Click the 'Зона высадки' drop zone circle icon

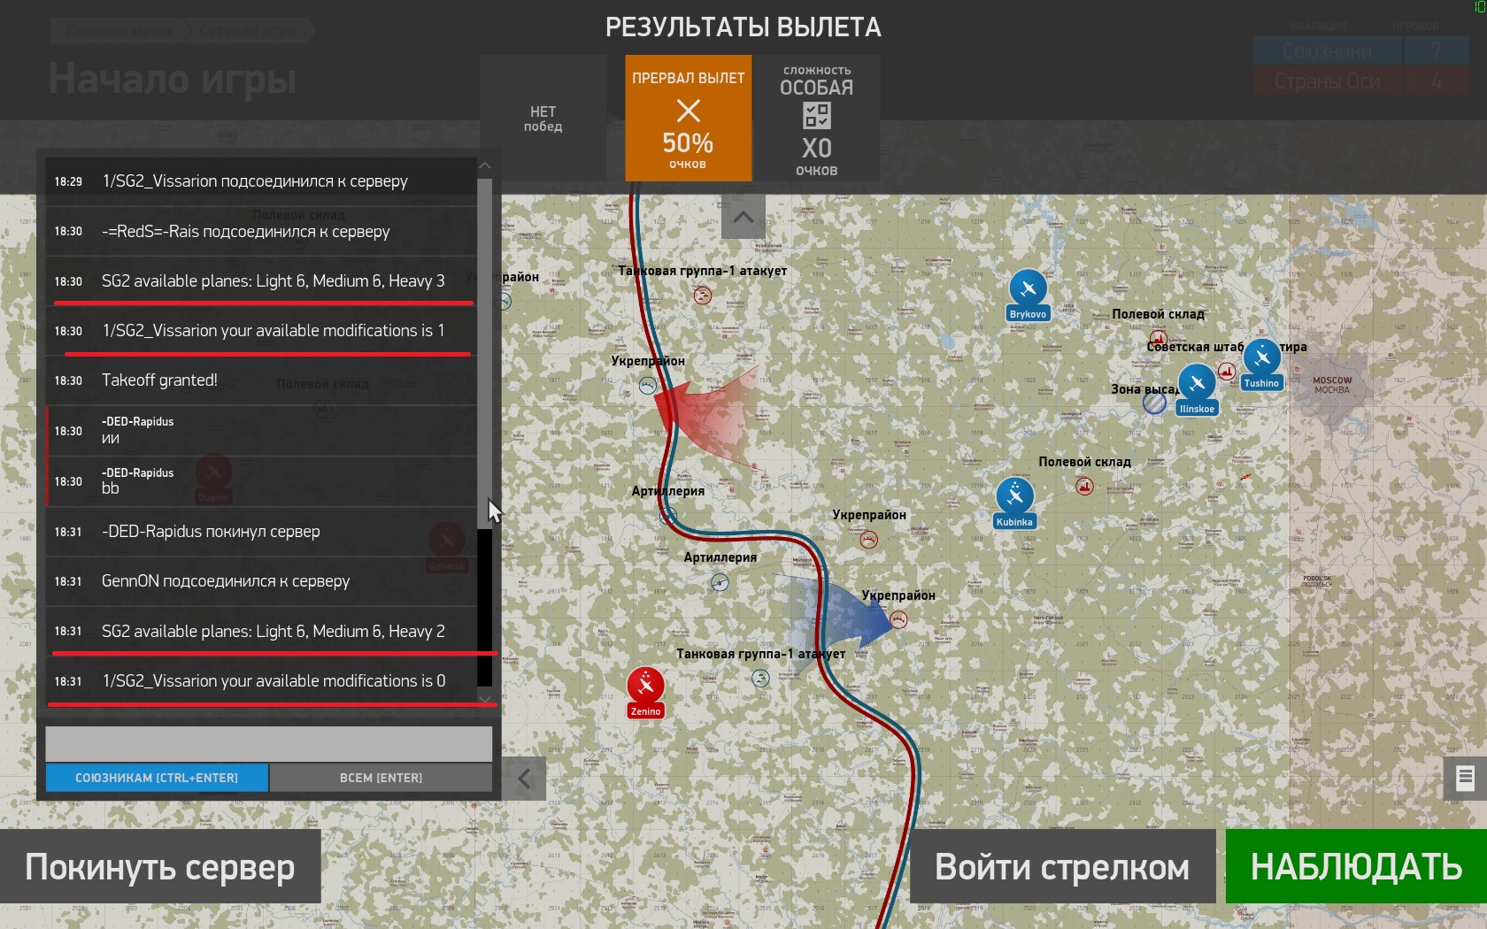(1154, 403)
